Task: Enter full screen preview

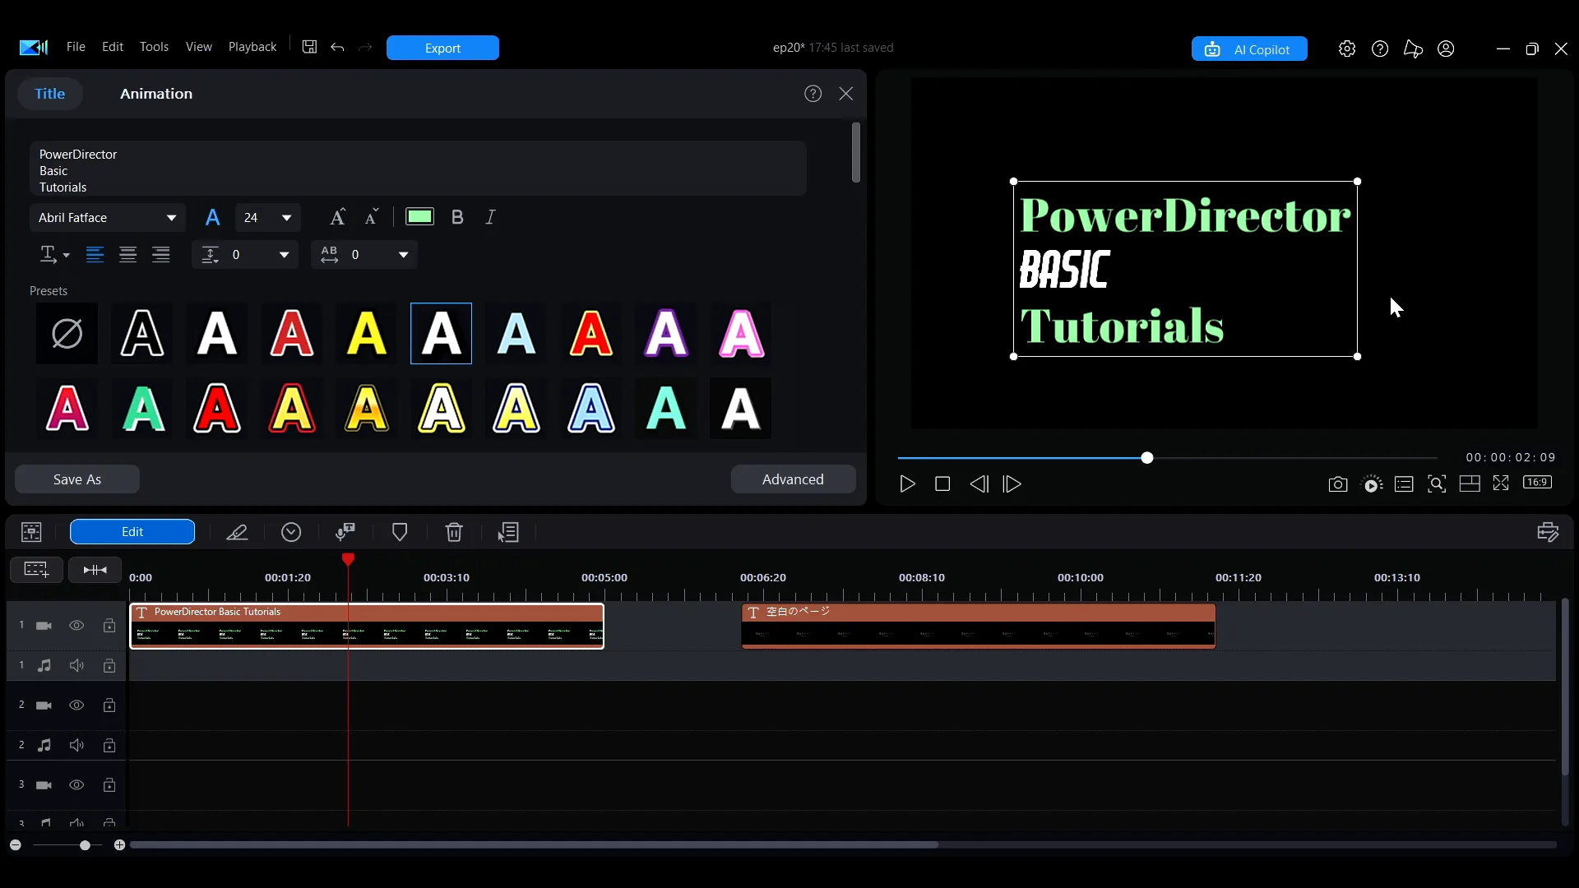Action: [x=1501, y=483]
